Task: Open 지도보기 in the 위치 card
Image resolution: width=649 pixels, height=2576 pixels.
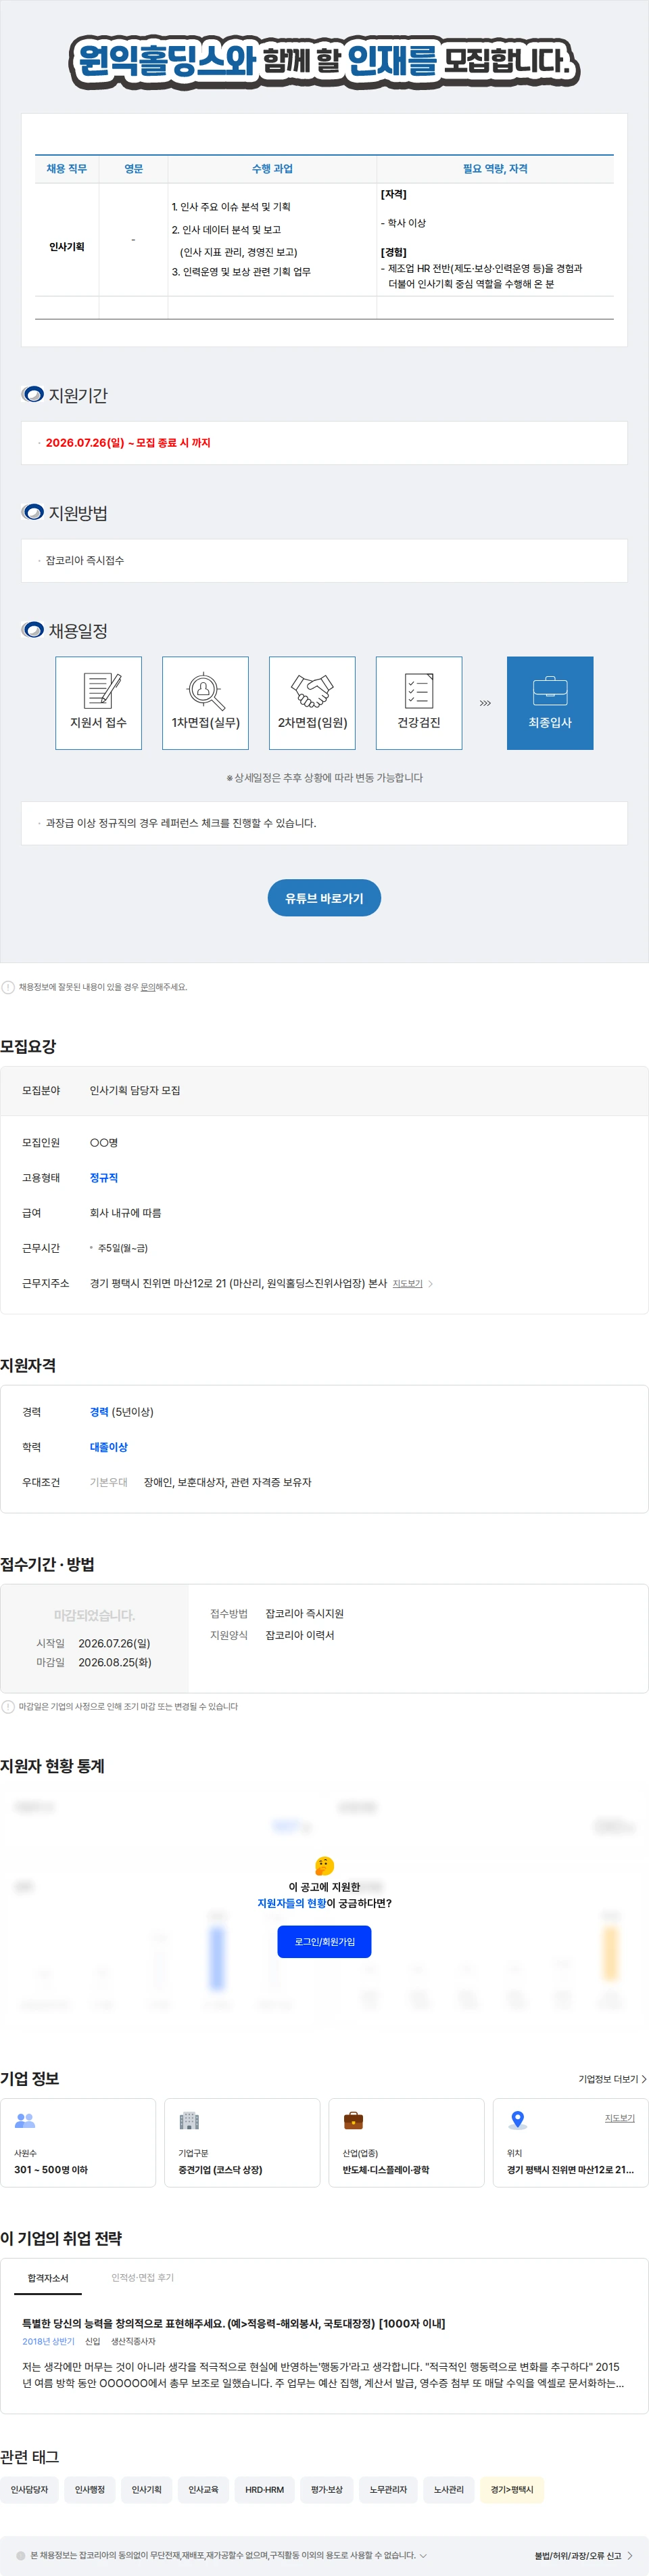Action: 619,2117
